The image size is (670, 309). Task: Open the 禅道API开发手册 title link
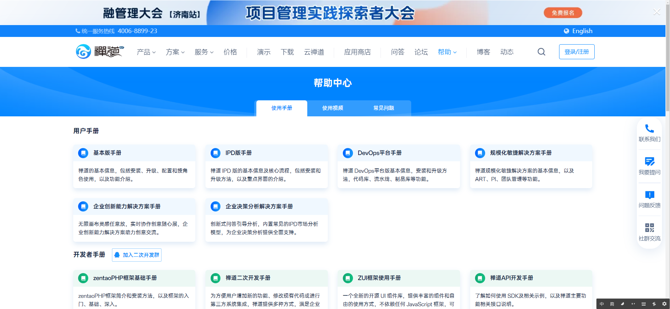coord(512,278)
